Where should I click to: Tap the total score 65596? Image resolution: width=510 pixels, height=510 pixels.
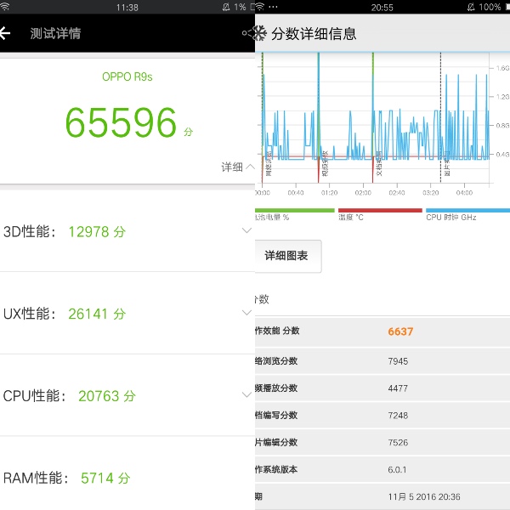coord(121,122)
